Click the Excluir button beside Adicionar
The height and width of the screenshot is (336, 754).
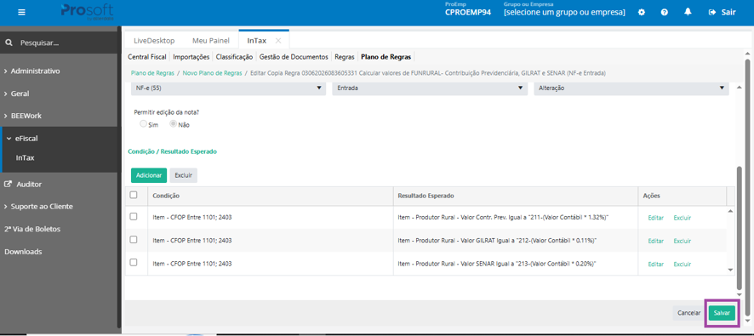183,175
